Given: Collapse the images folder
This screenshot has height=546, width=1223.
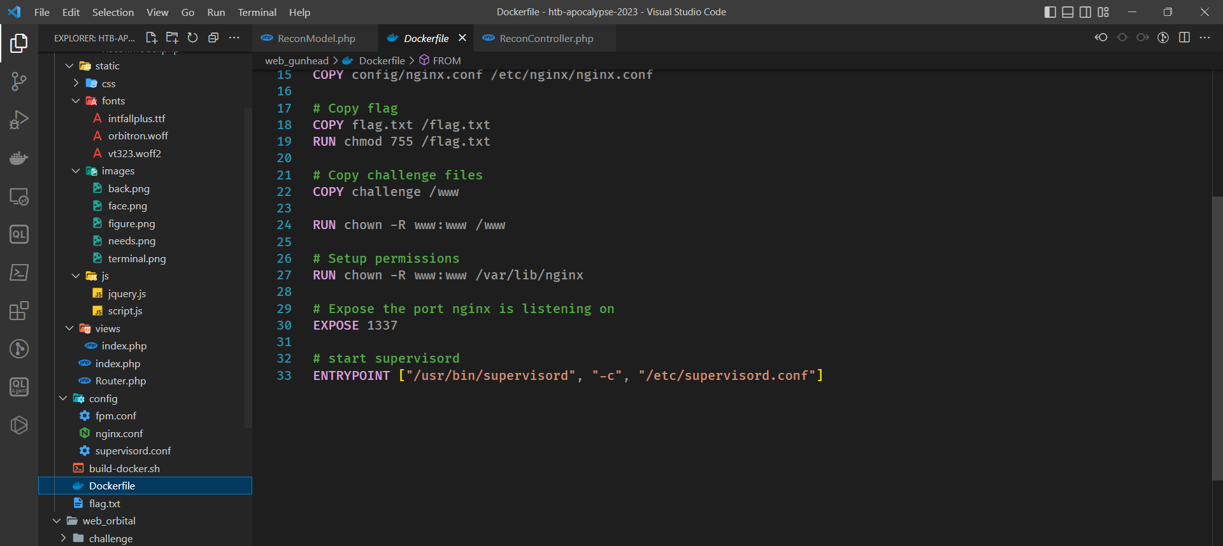Looking at the screenshot, I should click(76, 171).
